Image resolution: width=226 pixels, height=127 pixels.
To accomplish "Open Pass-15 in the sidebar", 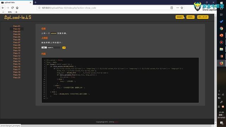I will coord(17,64).
